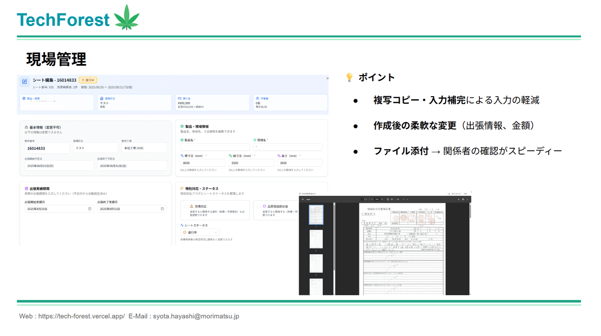601x336 pixels.
Task: Click the fit-to-page icon in PDF toolbar
Action: pos(388,199)
